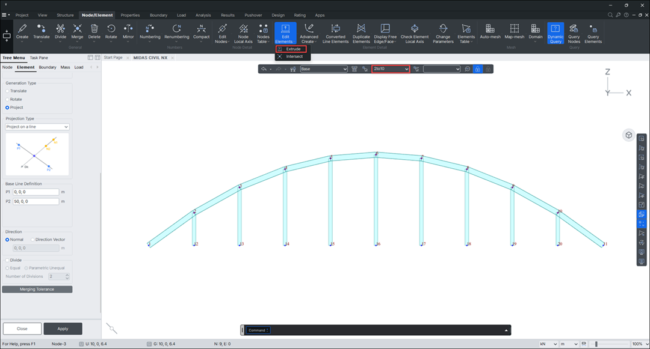
Task: Switch to the Start Page tab
Action: [113, 58]
